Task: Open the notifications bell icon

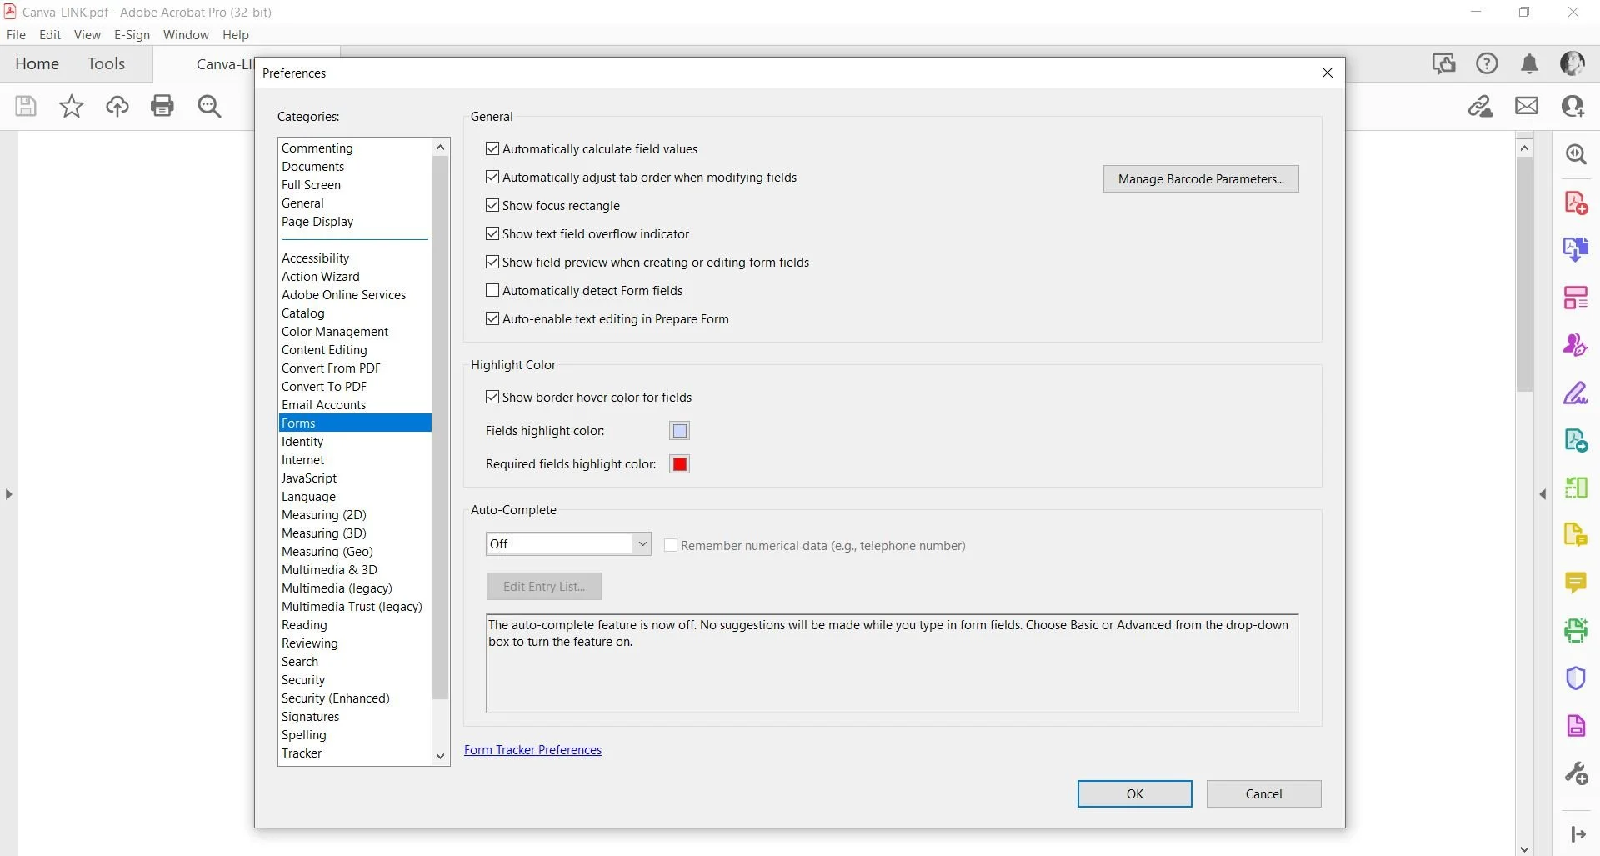Action: 1529,63
